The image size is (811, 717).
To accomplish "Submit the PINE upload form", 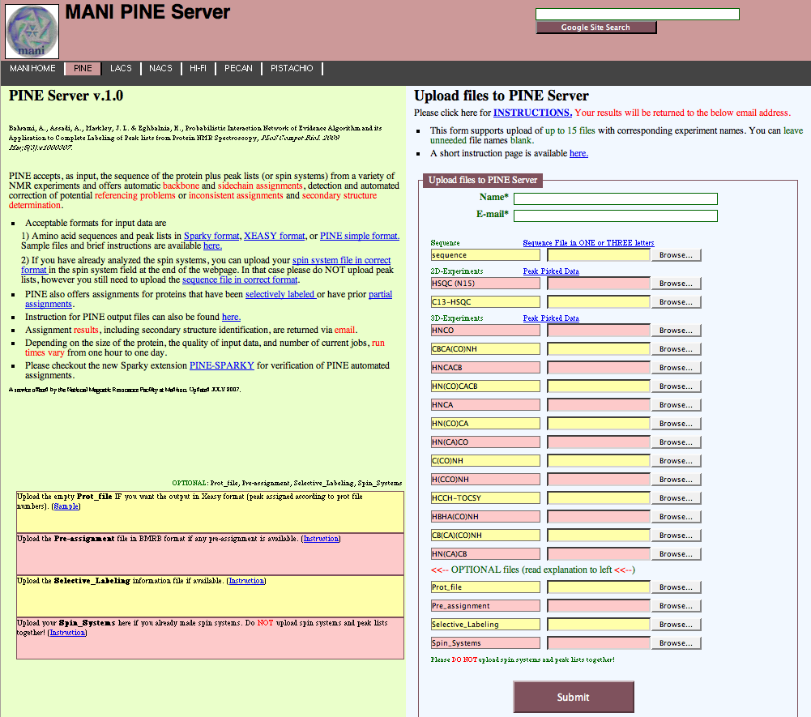I will click(x=573, y=697).
